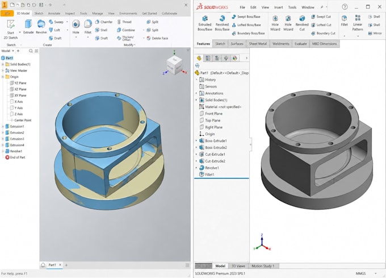Viewport: 386px width, 278px height.
Task: Select XZ Plane in Inventor browser
Action: [18, 89]
